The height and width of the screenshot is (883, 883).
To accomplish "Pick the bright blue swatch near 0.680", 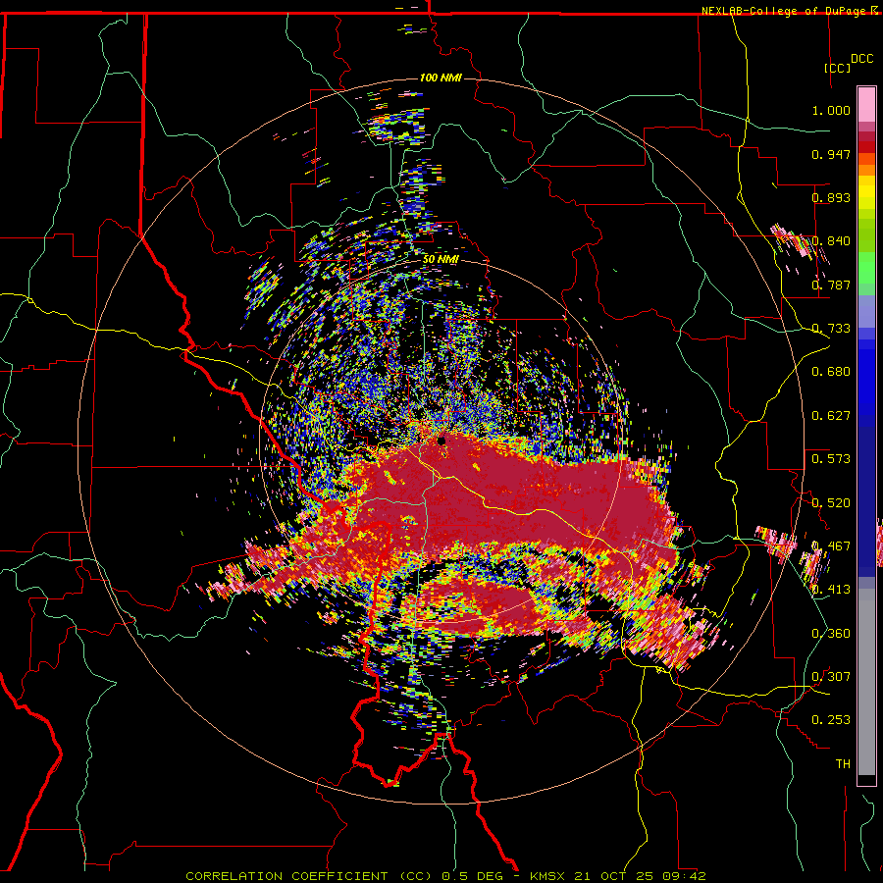I will click(866, 378).
